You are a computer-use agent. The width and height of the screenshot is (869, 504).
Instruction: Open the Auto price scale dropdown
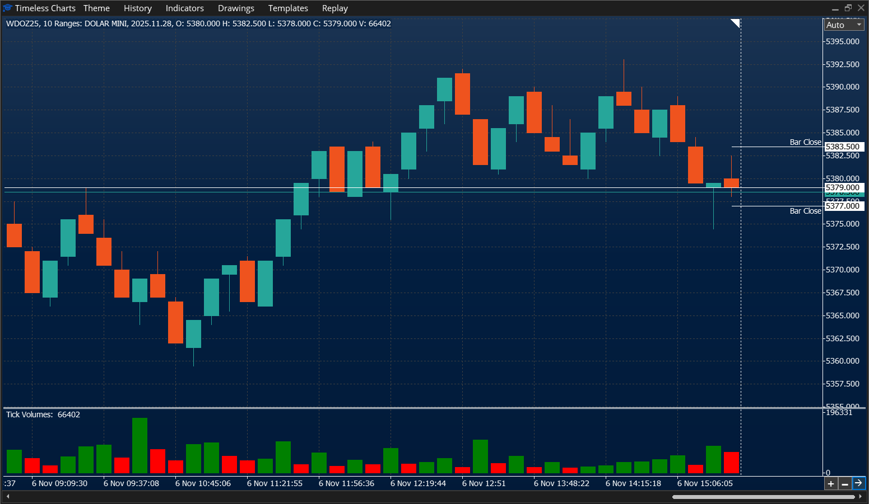tap(843, 25)
